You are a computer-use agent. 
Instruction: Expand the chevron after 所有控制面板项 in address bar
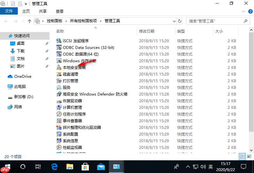tap(101, 21)
